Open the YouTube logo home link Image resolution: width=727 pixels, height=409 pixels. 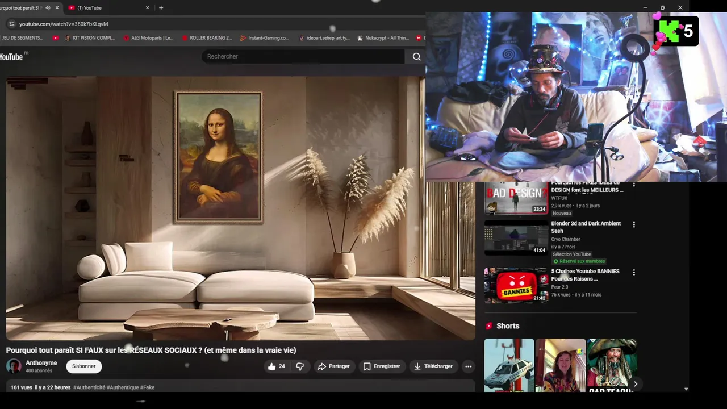coord(11,57)
